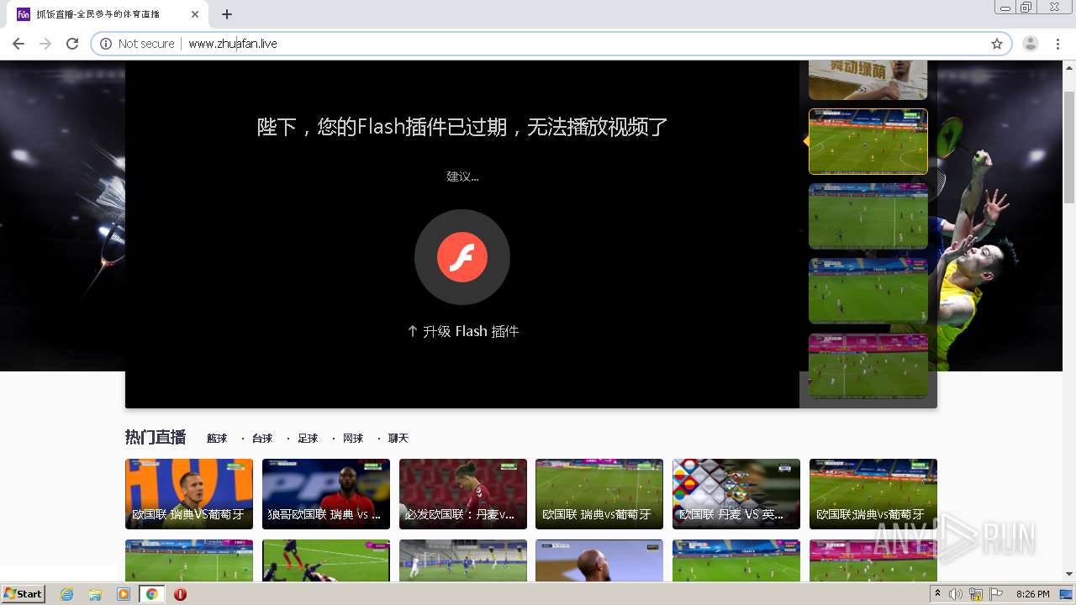The width and height of the screenshot is (1076, 605).
Task: Open the 欧国联 丹麦 VS 英 stream card
Action: point(736,494)
